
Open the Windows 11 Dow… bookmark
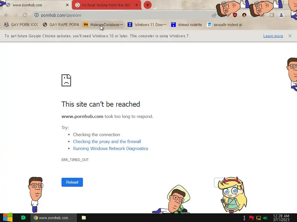147,25
